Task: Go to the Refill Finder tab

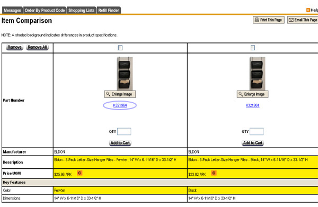Action: point(109,11)
